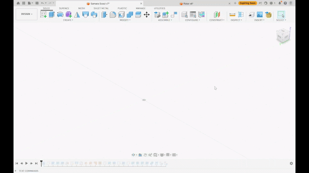Switch to the Rotor v6 document tab
This screenshot has width=309, height=173.
(187, 3)
